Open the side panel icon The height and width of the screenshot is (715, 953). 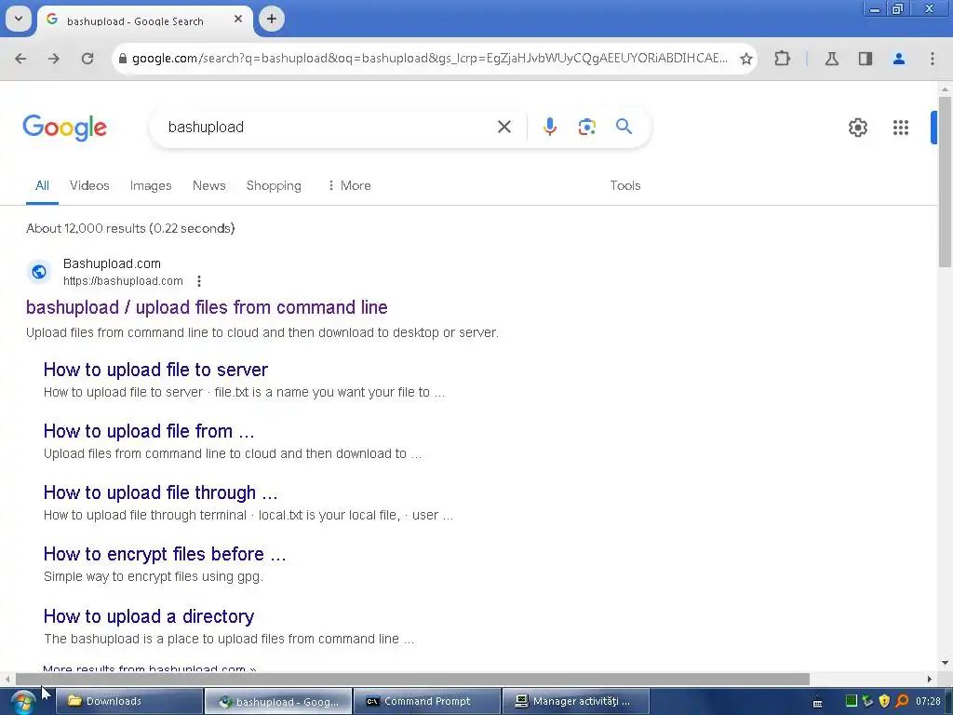click(x=866, y=59)
